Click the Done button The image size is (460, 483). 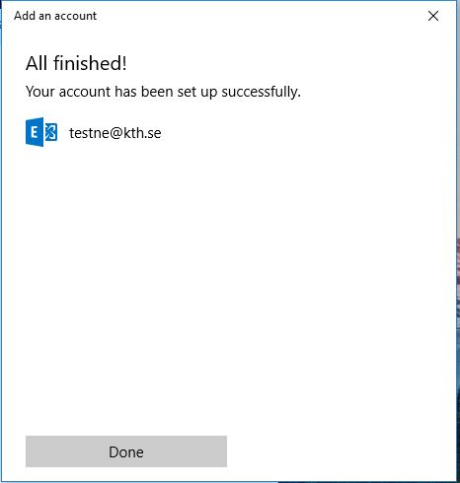tap(126, 451)
